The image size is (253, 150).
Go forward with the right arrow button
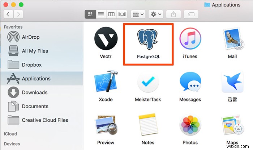click(x=18, y=14)
